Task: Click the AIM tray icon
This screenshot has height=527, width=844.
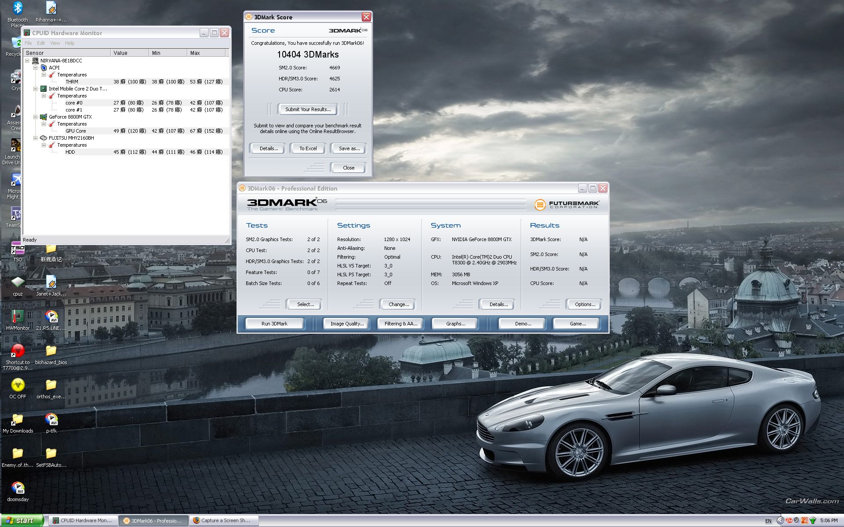Action: click(789, 520)
